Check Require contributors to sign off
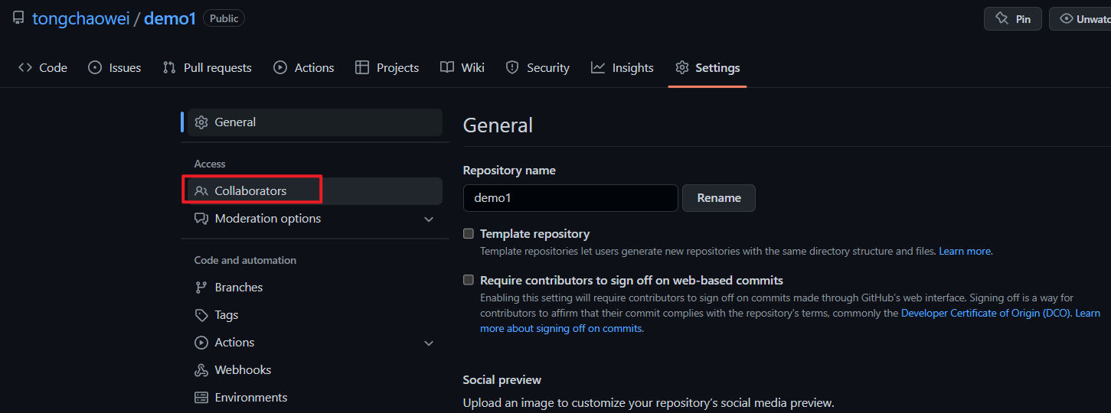The image size is (1111, 413). click(469, 281)
